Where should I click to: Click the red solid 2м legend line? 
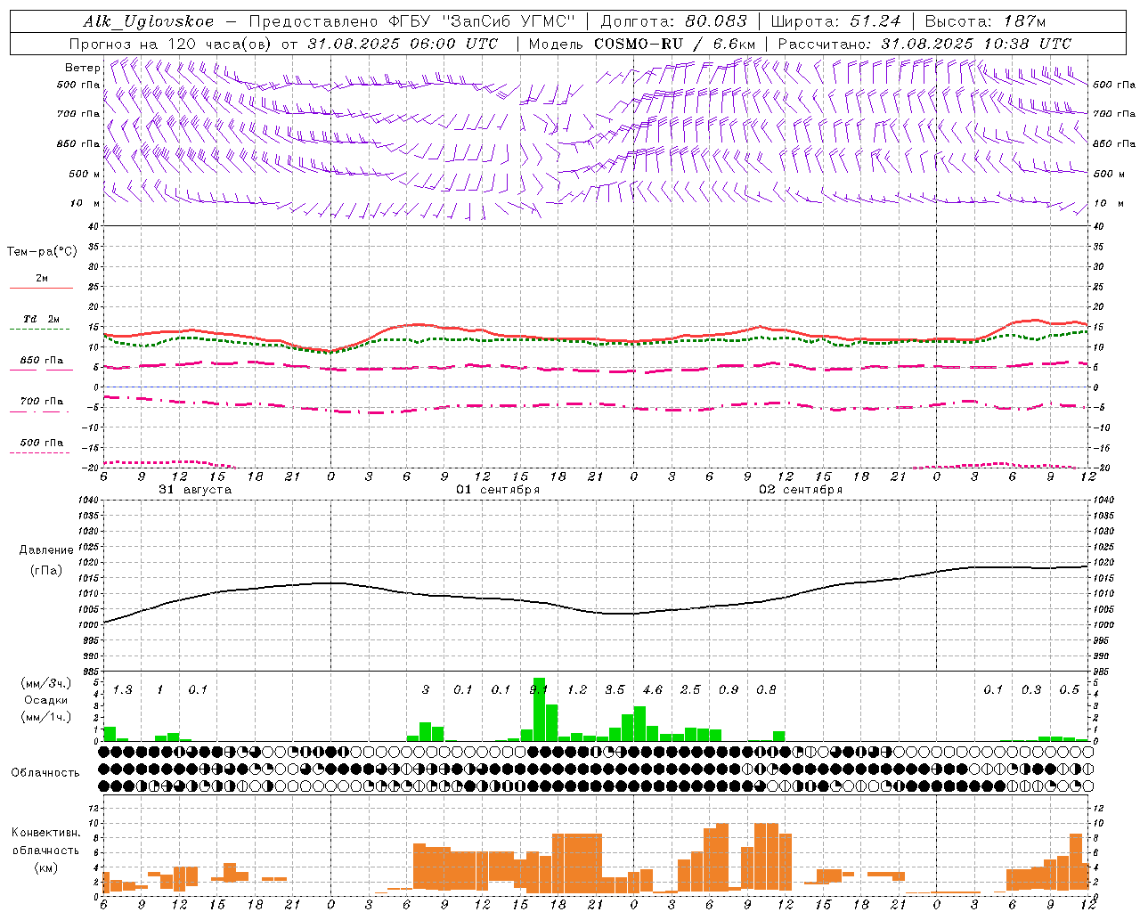click(41, 288)
